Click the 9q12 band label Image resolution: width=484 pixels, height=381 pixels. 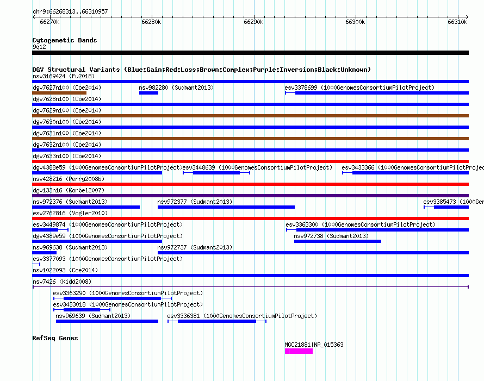(x=39, y=47)
